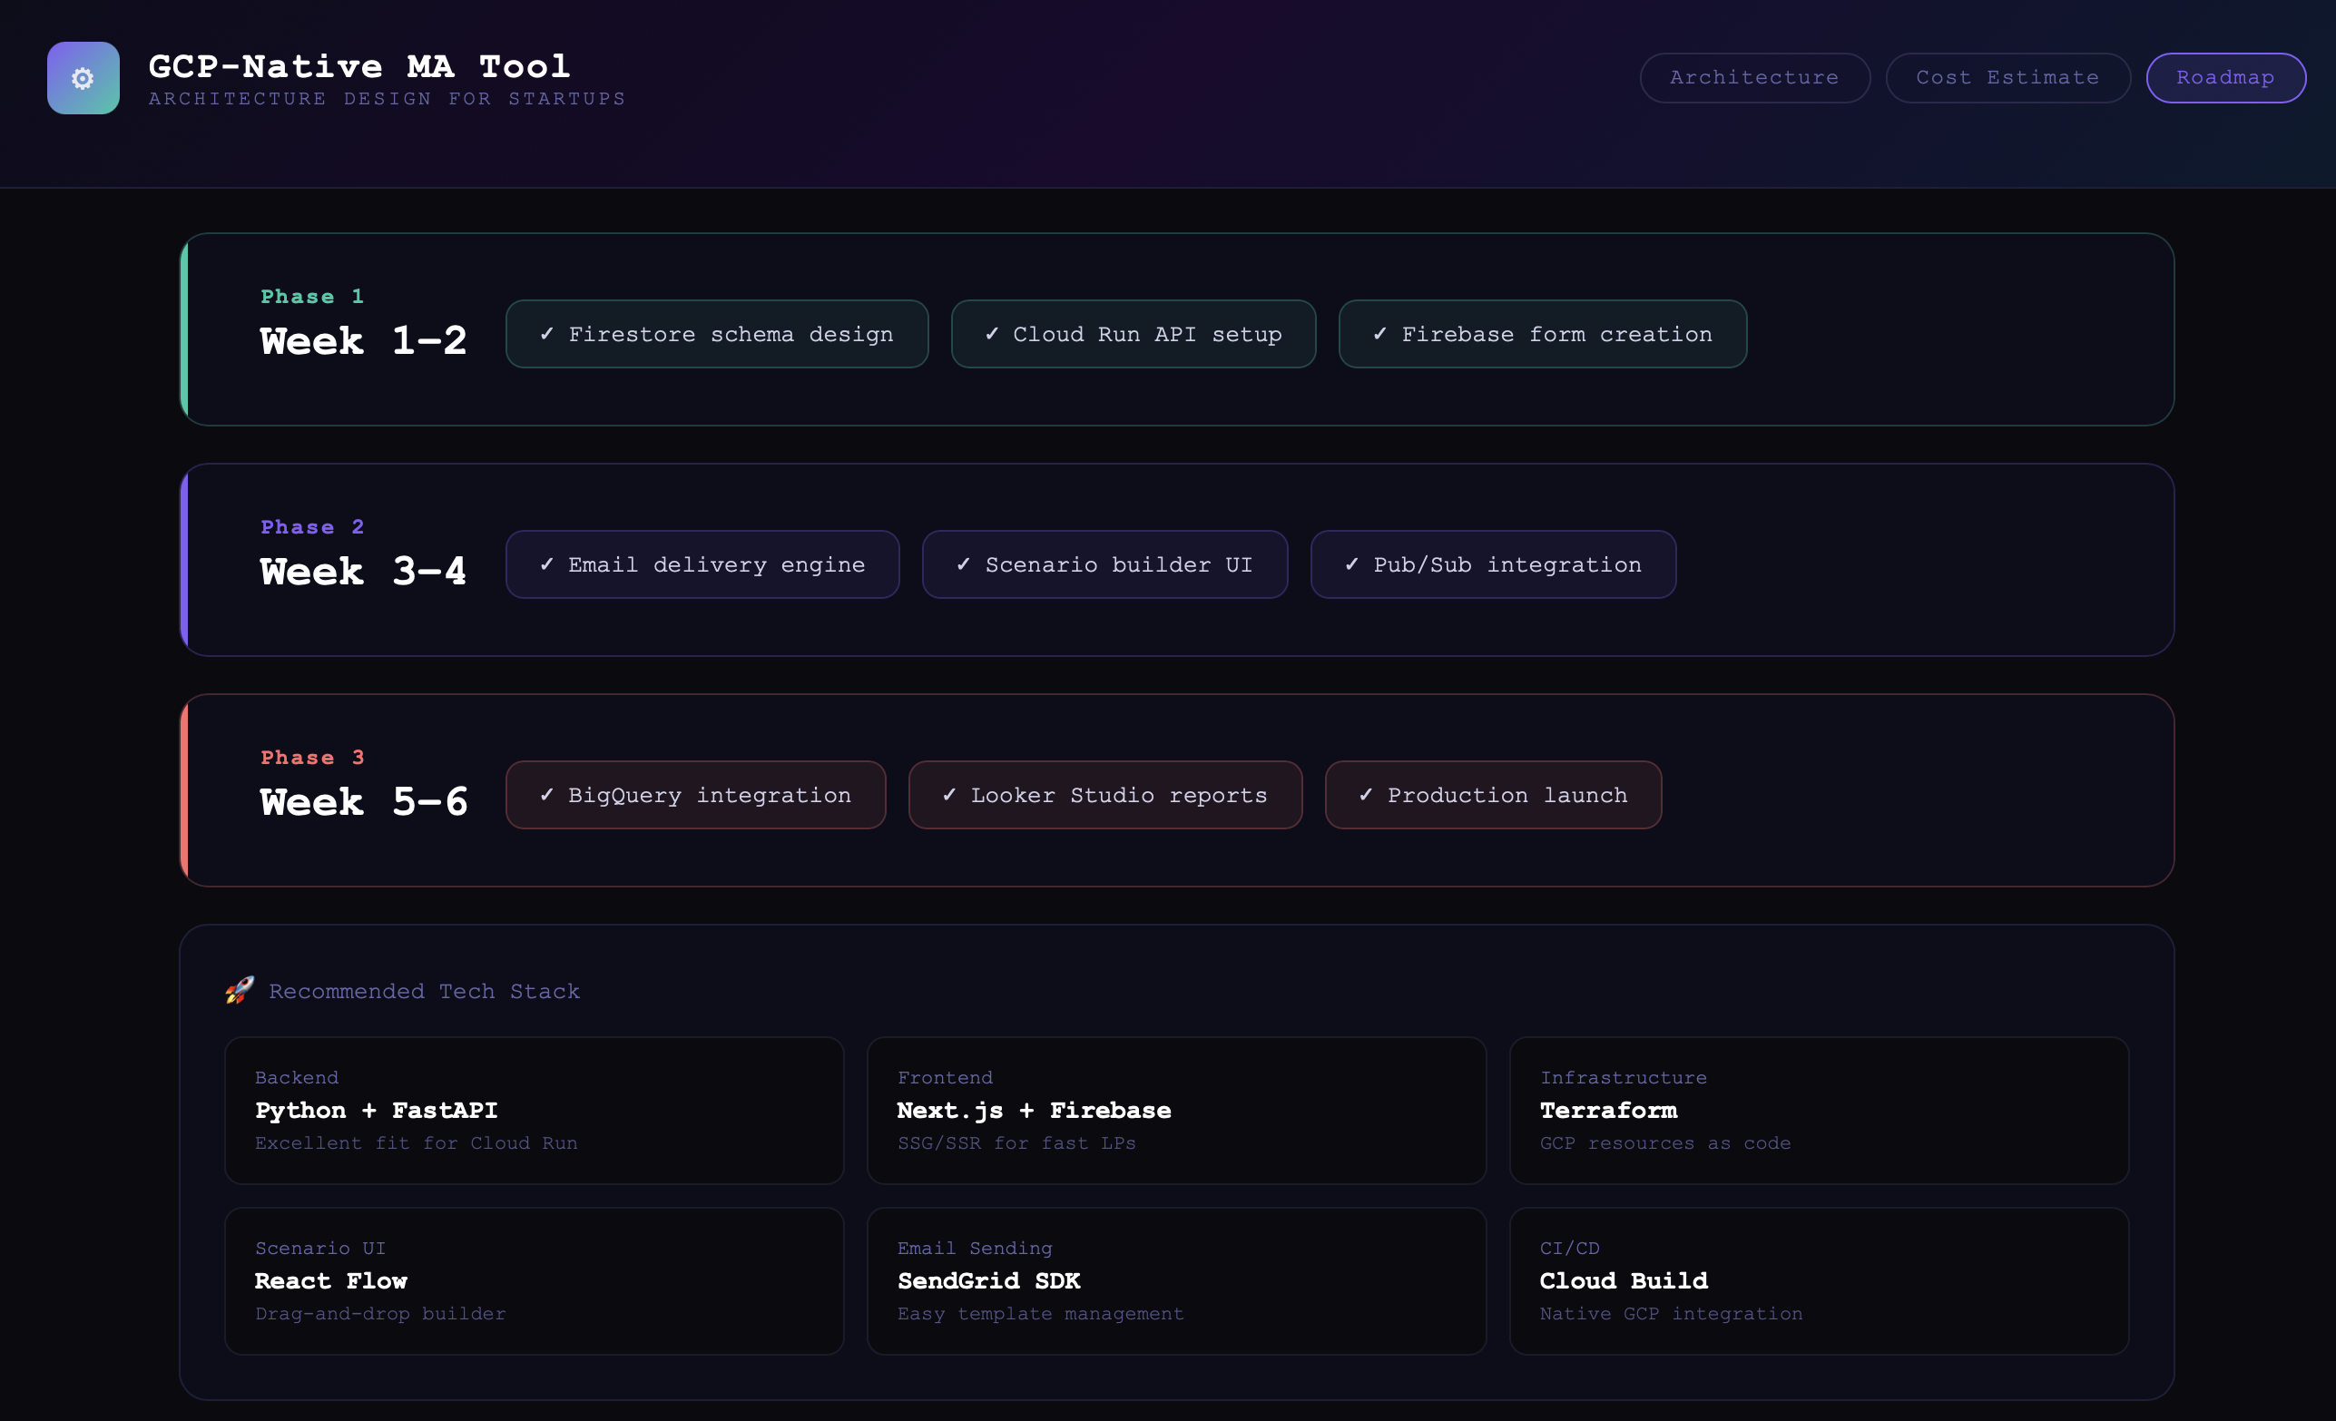Viewport: 2336px width, 1421px height.
Task: Open the SendGrid SDK email card
Action: 1175,1280
